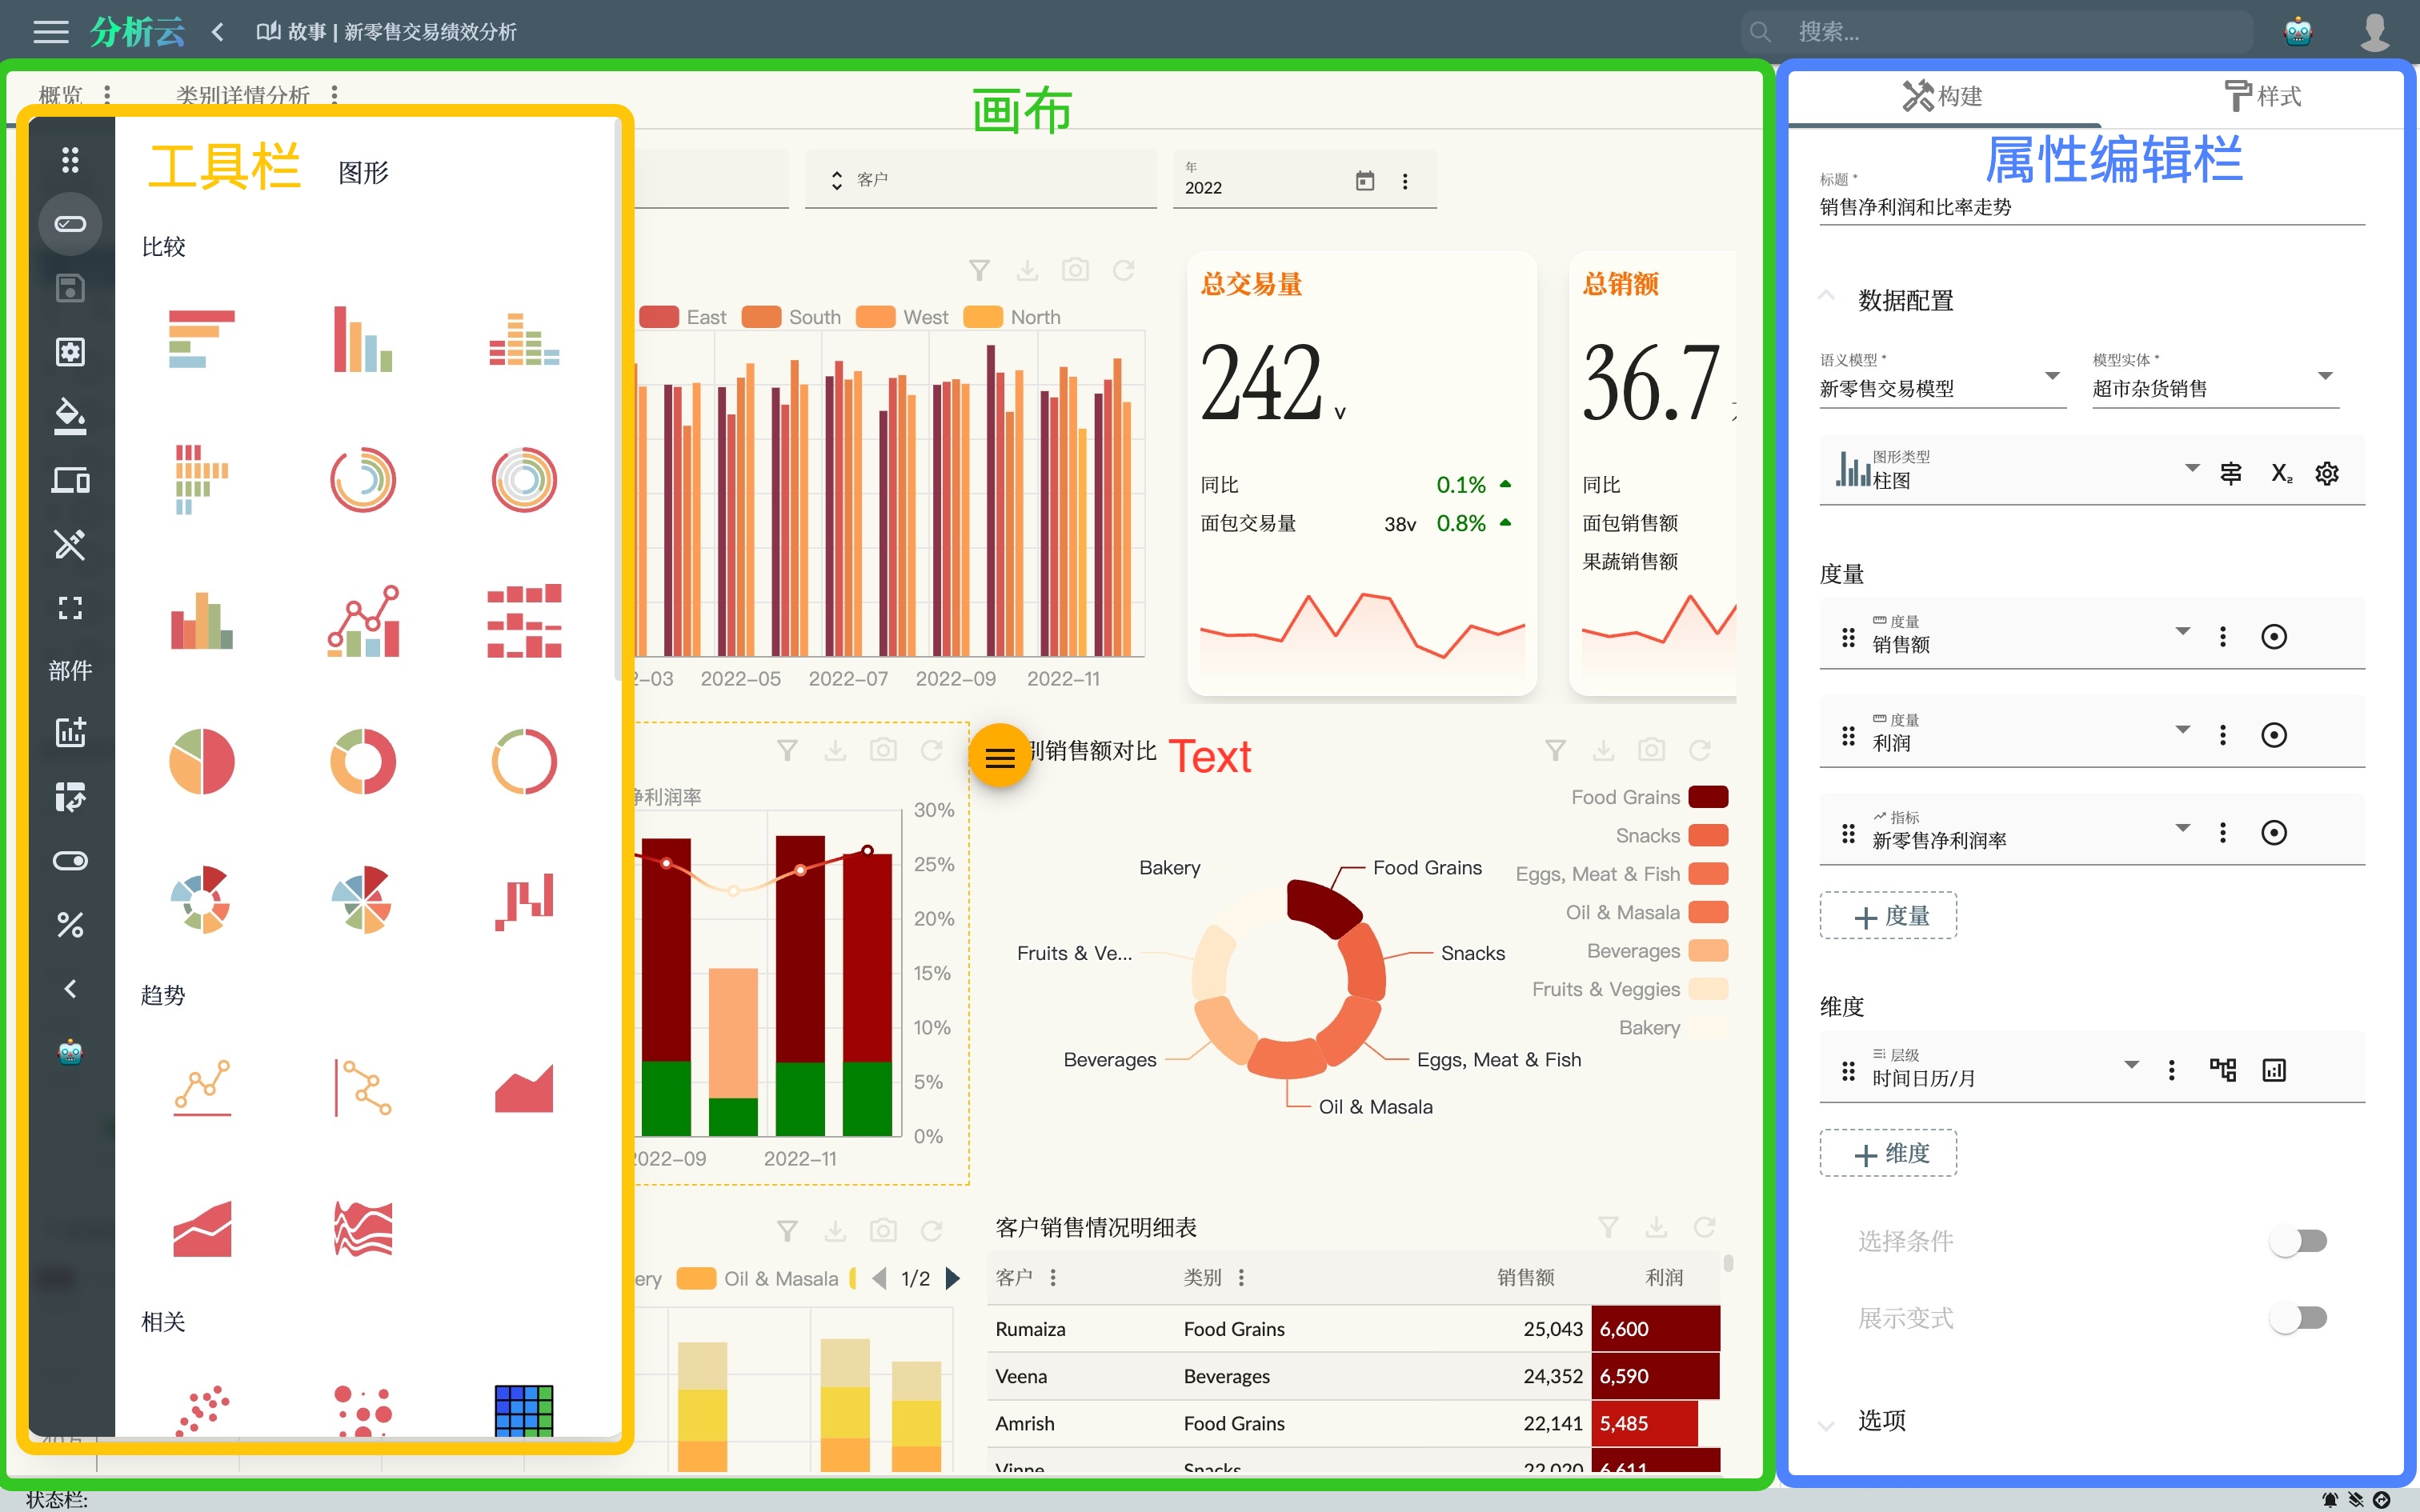Go to next legend page arrow
Image resolution: width=2420 pixels, height=1512 pixels.
coord(953,1278)
